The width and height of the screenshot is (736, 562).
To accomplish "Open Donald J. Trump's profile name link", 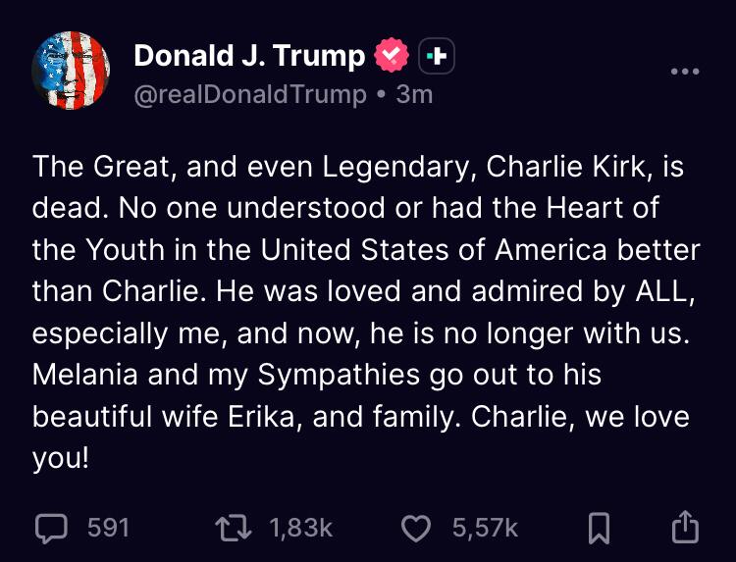I will point(248,56).
